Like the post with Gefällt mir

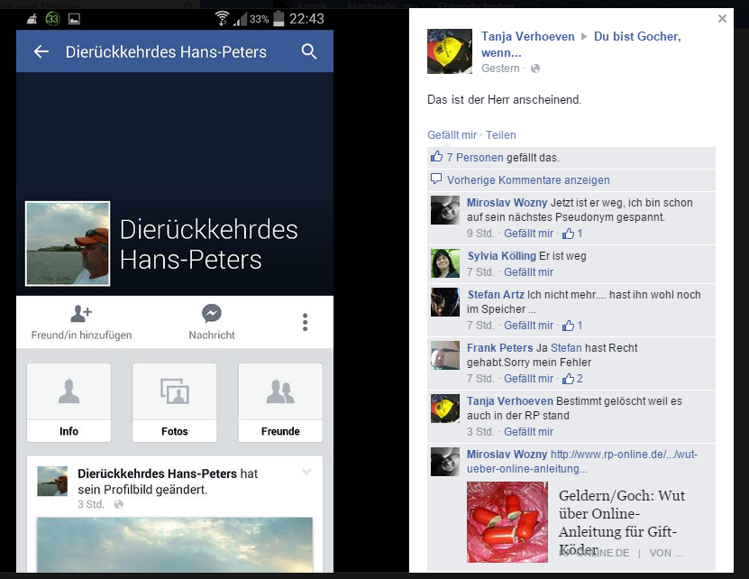[452, 134]
